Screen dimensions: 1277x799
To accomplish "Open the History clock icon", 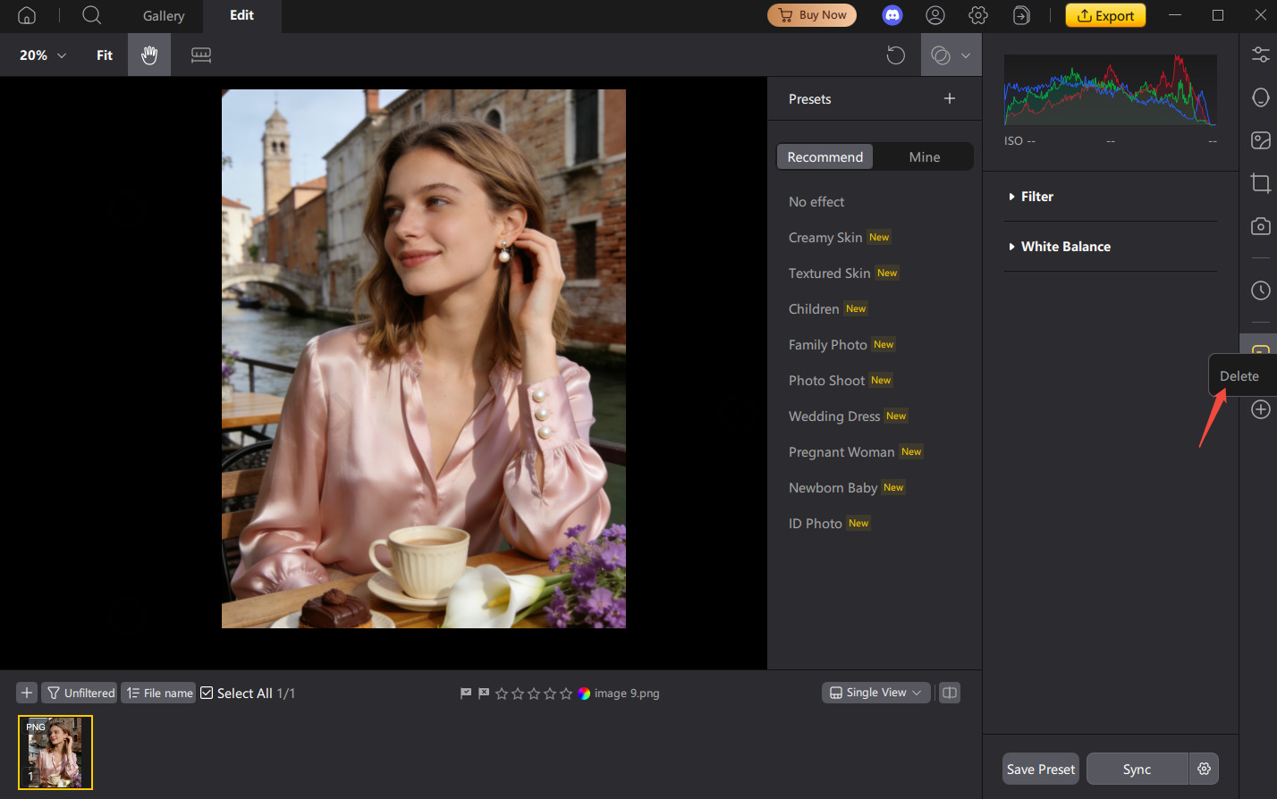I will click(1260, 290).
